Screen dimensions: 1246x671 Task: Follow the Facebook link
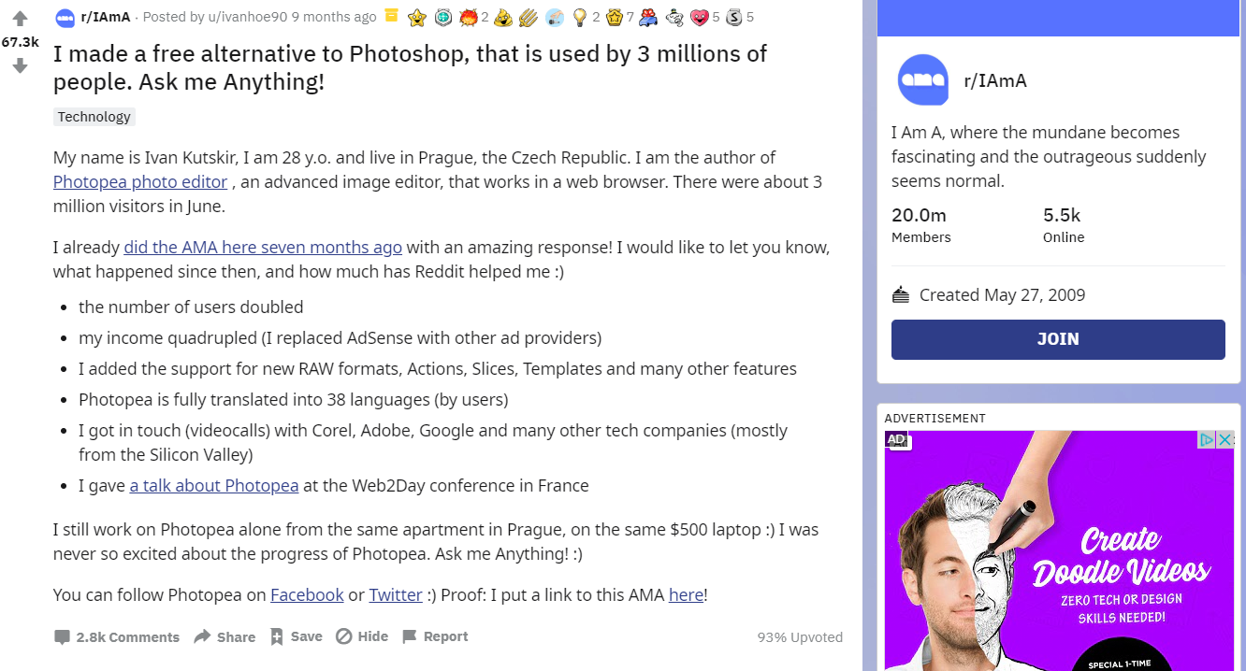(307, 595)
